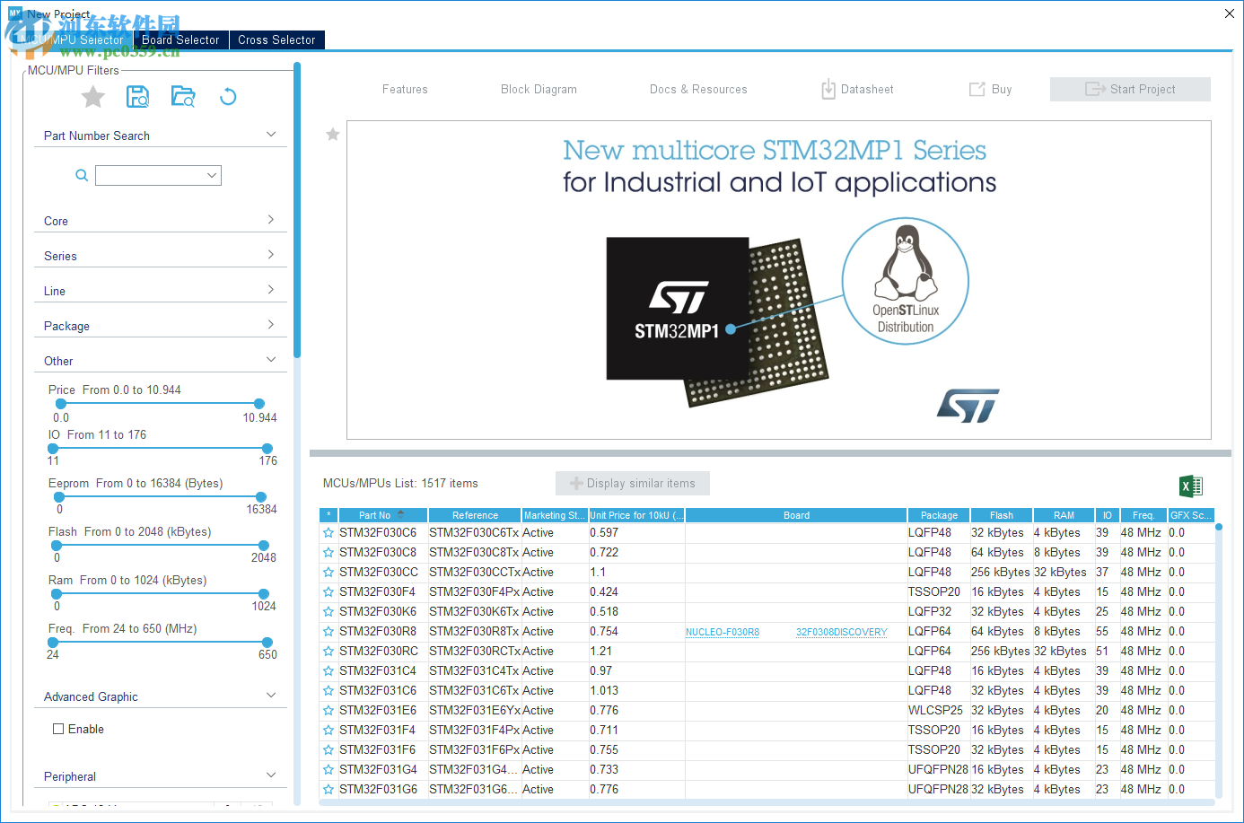Click the favorites star in the filters toolbar
Viewport: 1244px width, 823px height.
tap(92, 96)
